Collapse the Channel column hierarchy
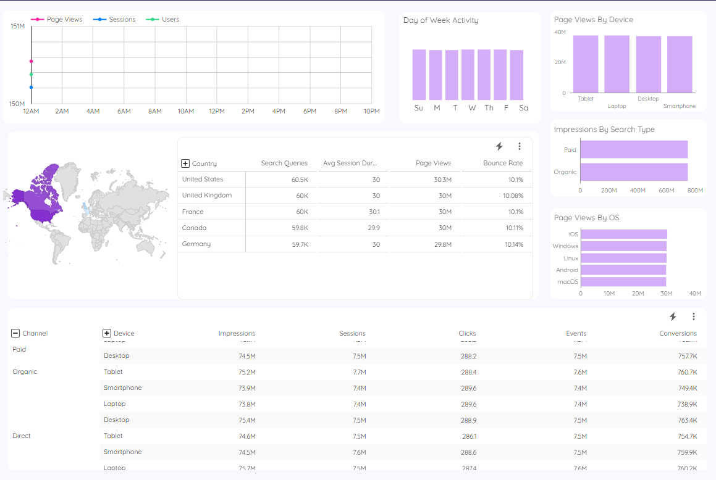 click(15, 333)
